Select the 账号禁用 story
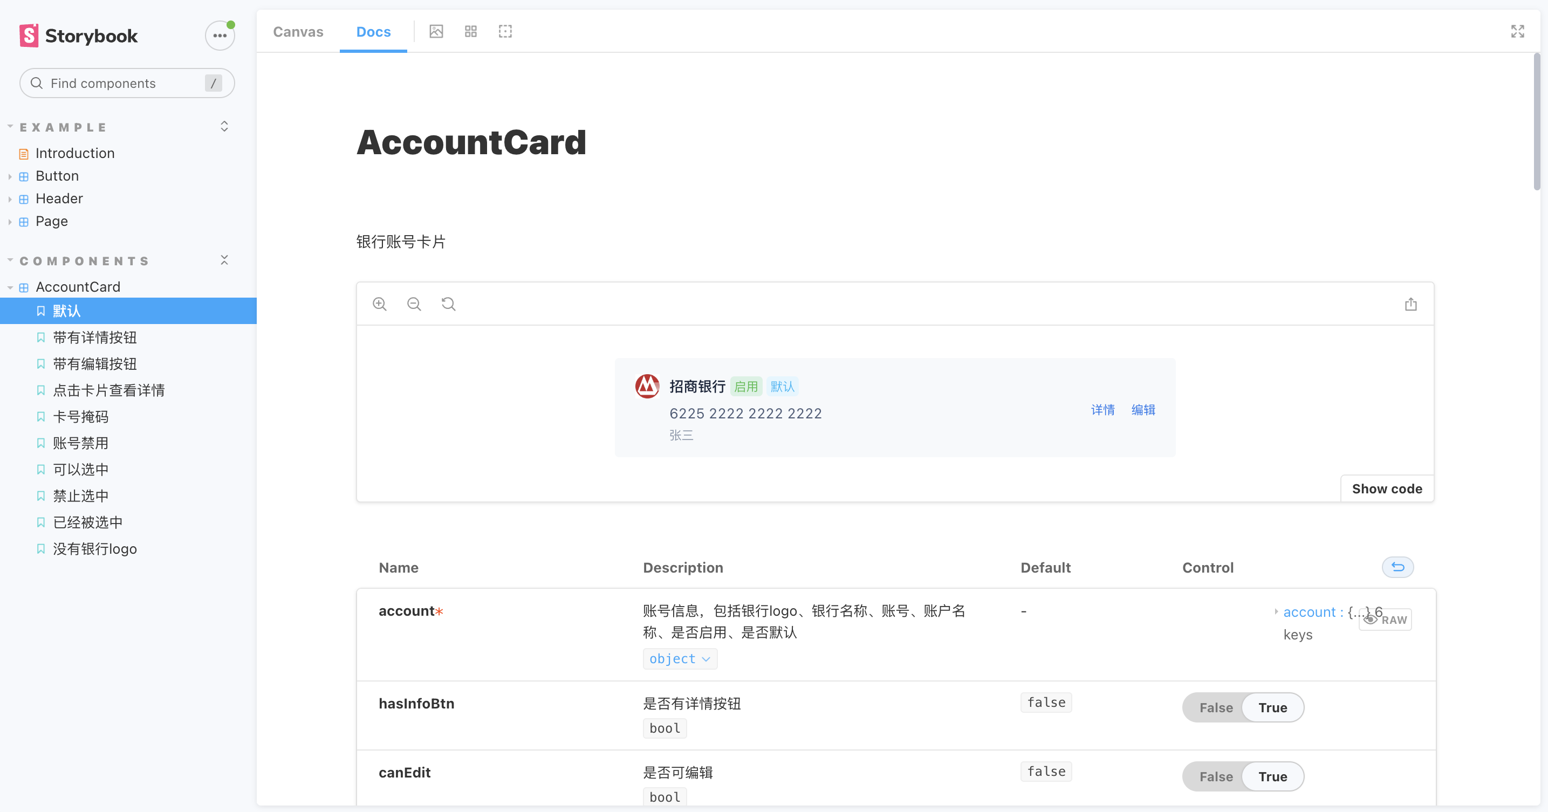Image resolution: width=1548 pixels, height=812 pixels. point(80,443)
